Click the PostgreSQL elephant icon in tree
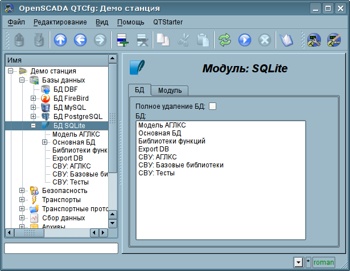 46,117
